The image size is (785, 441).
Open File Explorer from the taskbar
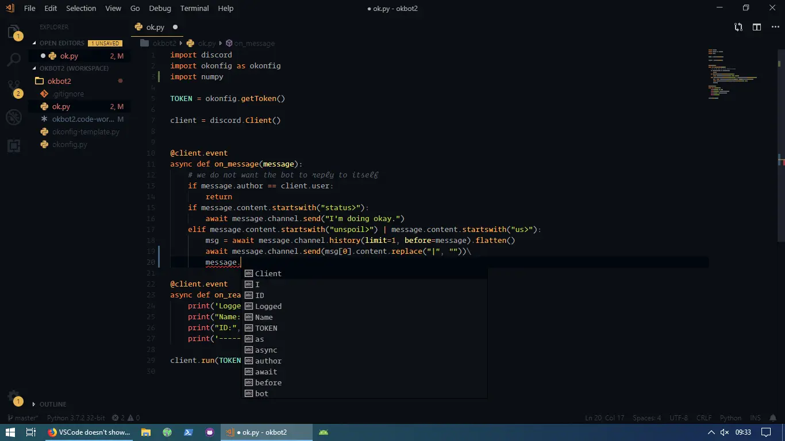pos(146,432)
